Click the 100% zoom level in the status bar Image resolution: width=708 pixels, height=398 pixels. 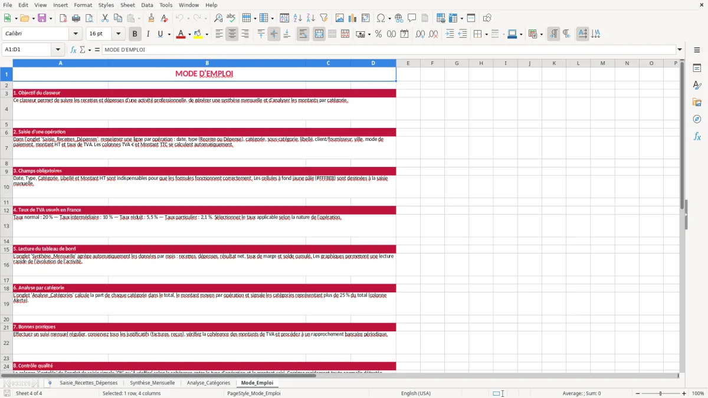(698, 393)
